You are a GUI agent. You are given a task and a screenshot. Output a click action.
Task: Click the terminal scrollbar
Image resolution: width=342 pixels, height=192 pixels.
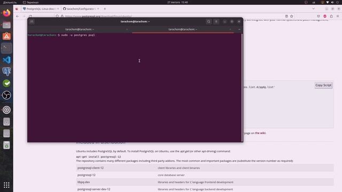(242, 87)
